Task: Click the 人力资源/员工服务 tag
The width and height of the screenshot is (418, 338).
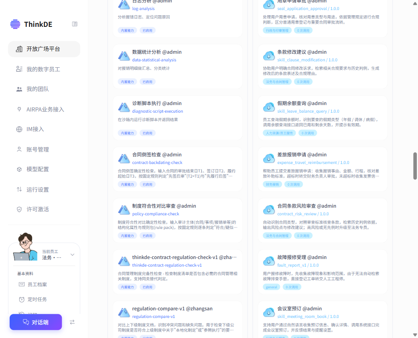Action: pos(279,133)
